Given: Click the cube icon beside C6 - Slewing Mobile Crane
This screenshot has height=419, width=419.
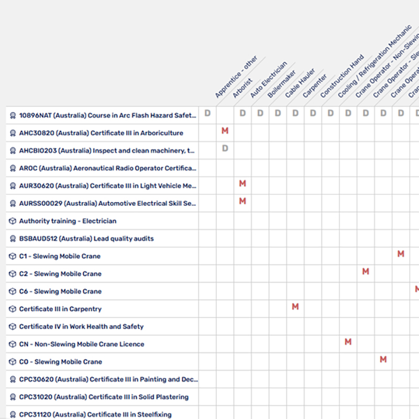Looking at the screenshot, I should click(13, 291).
